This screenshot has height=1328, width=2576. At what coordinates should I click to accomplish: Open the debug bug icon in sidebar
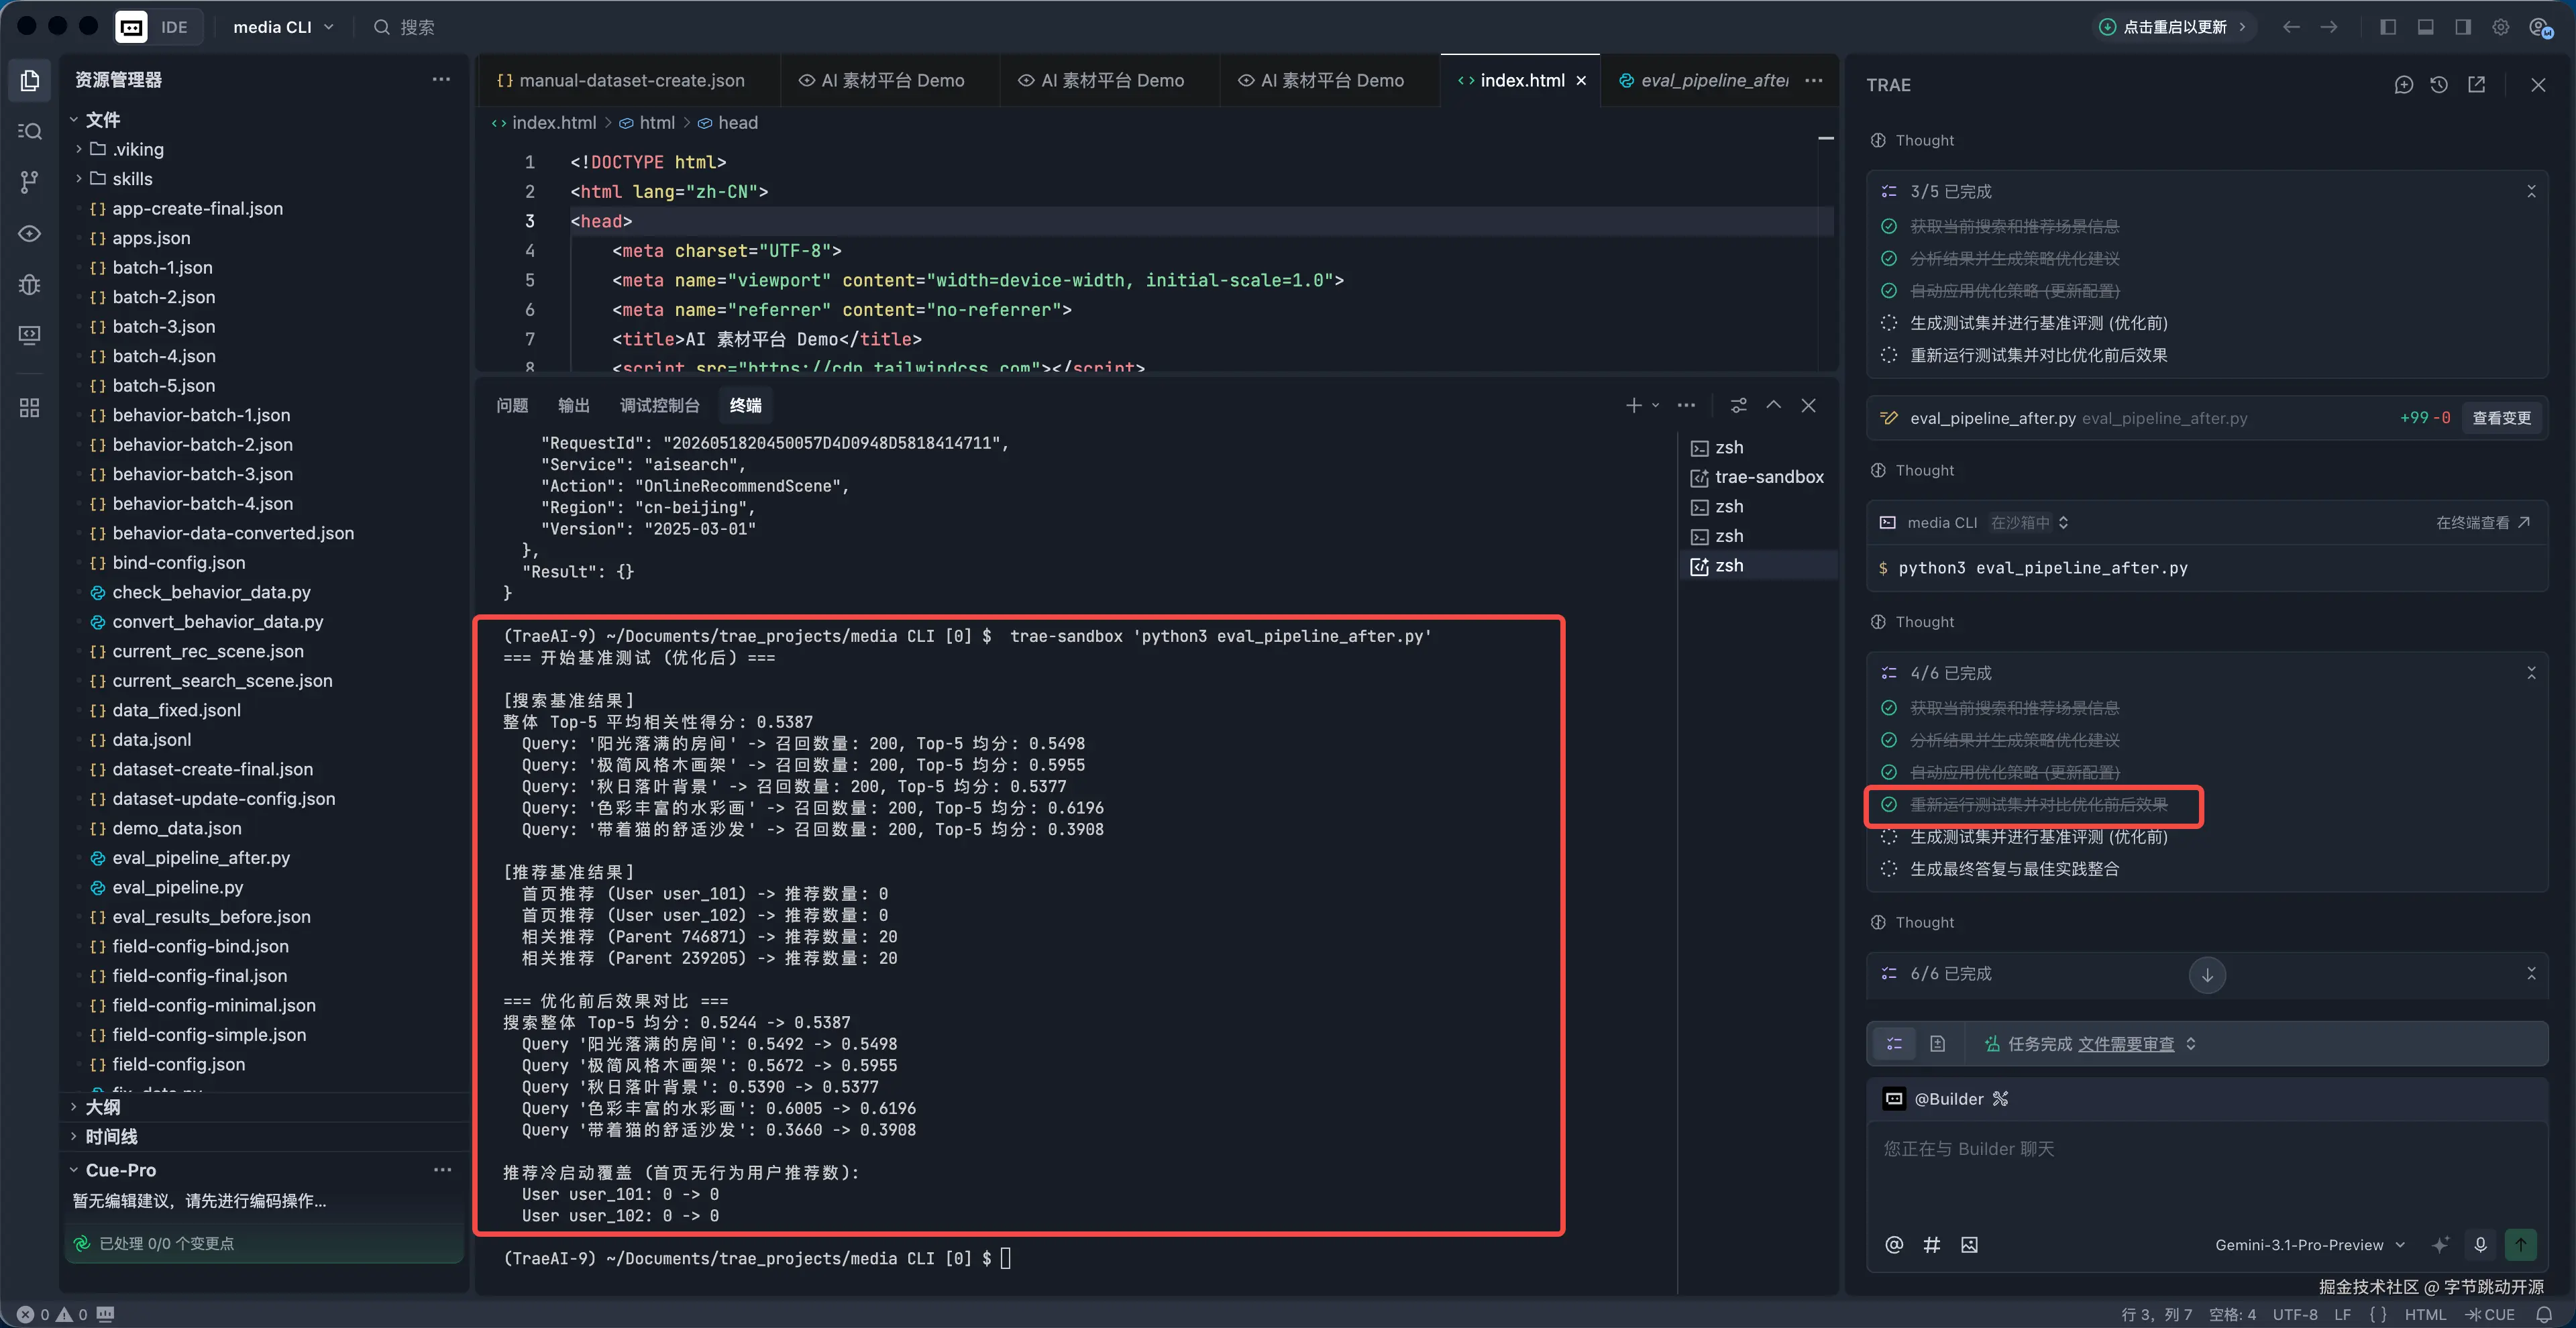pyautogui.click(x=30, y=284)
